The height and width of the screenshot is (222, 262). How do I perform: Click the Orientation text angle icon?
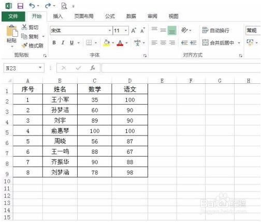tap(184, 30)
